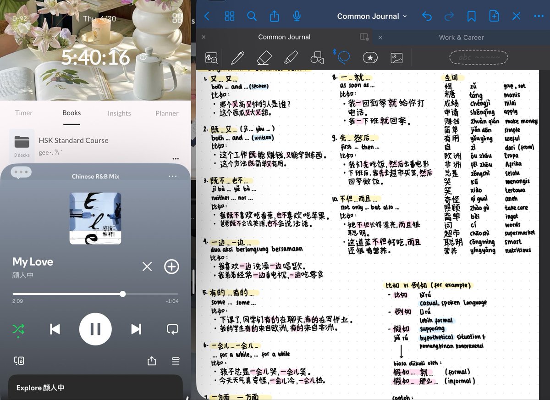Image resolution: width=550 pixels, height=400 pixels.
Task: Open the lyrics speech bubble icon
Action: (x=21, y=173)
